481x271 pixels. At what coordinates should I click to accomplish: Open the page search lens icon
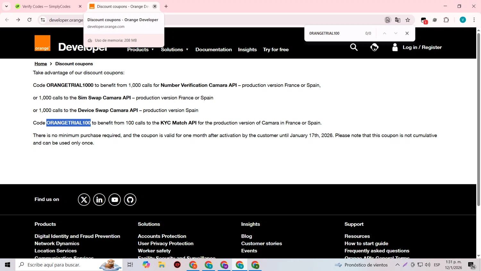[388, 20]
